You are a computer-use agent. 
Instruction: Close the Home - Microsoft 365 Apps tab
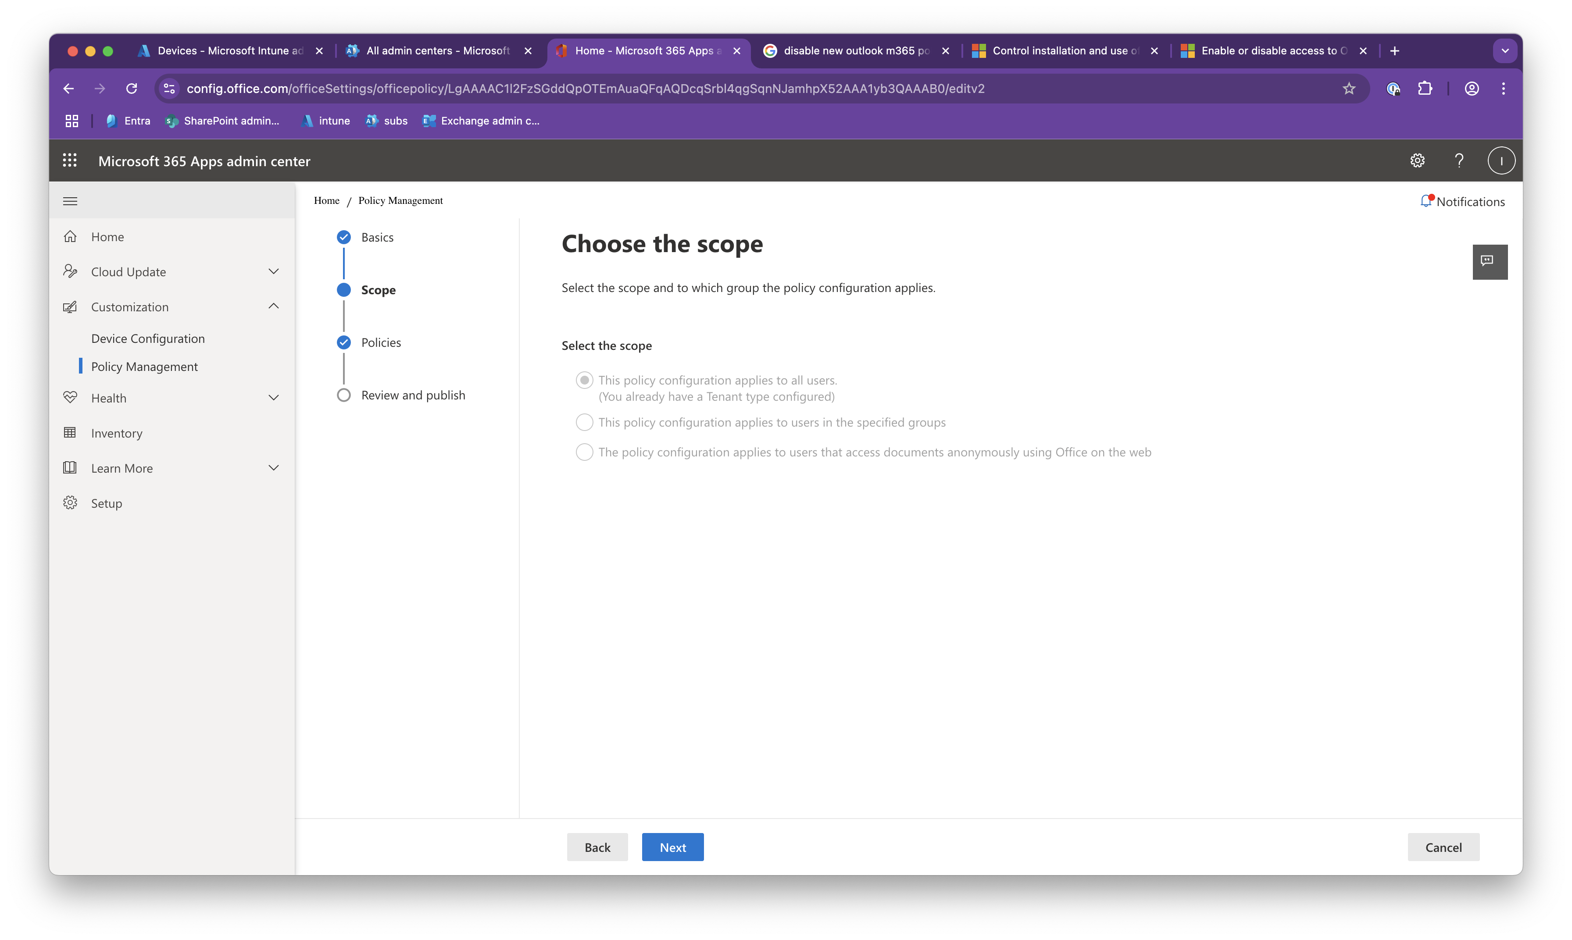(736, 51)
